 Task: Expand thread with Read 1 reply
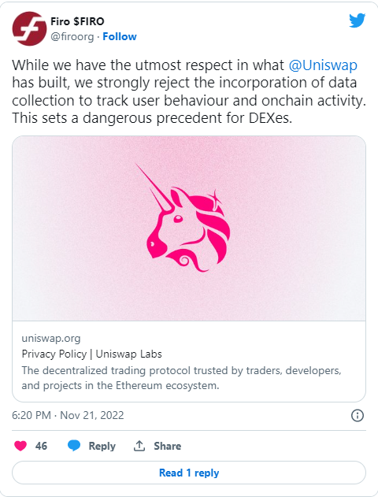click(x=189, y=473)
